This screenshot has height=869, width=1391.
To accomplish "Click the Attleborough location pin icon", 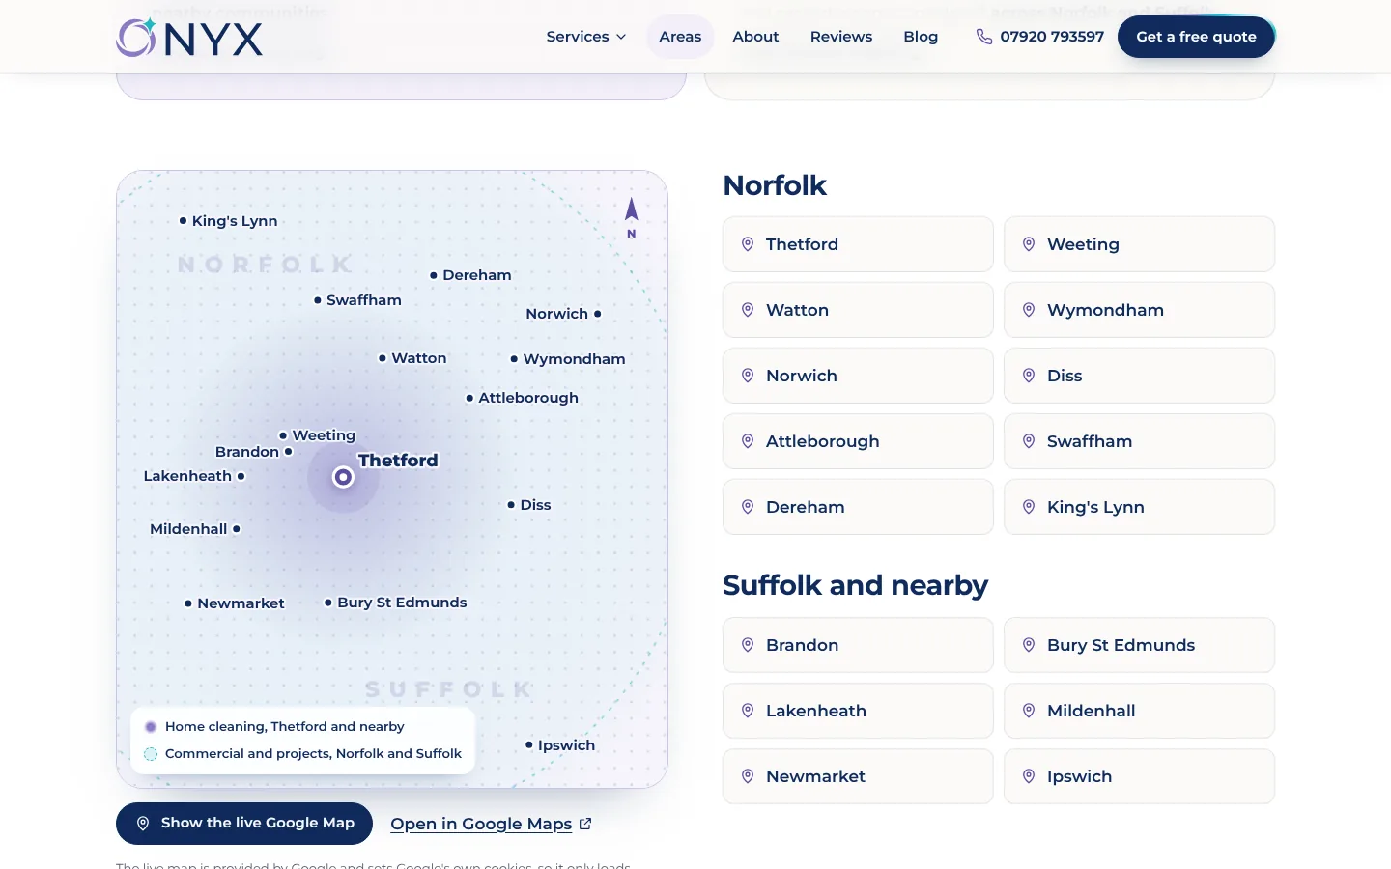I will 748,441.
